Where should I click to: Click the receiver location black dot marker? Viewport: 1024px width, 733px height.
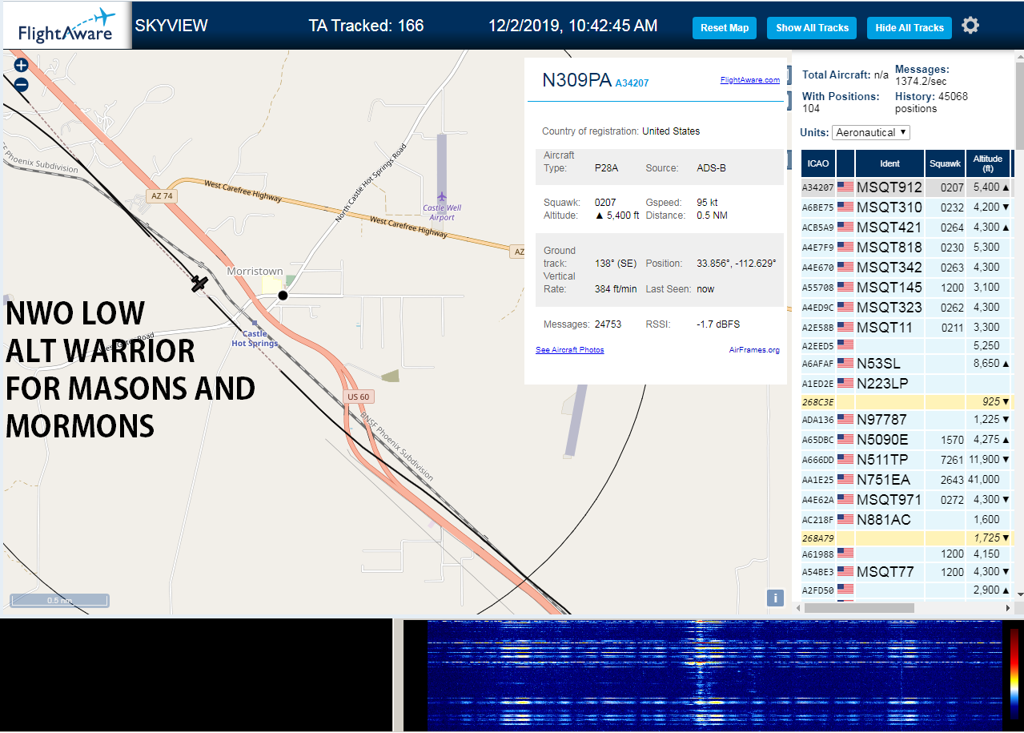point(283,296)
